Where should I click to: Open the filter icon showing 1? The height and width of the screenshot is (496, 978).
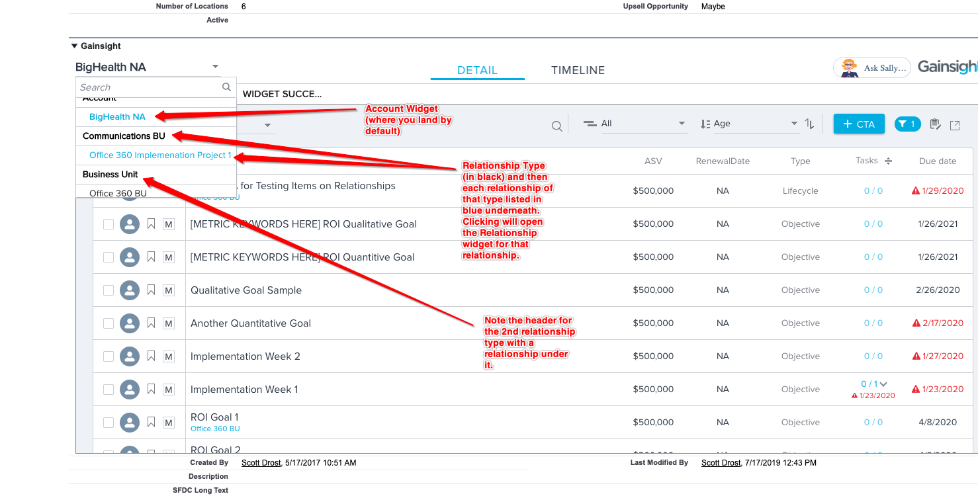click(907, 124)
